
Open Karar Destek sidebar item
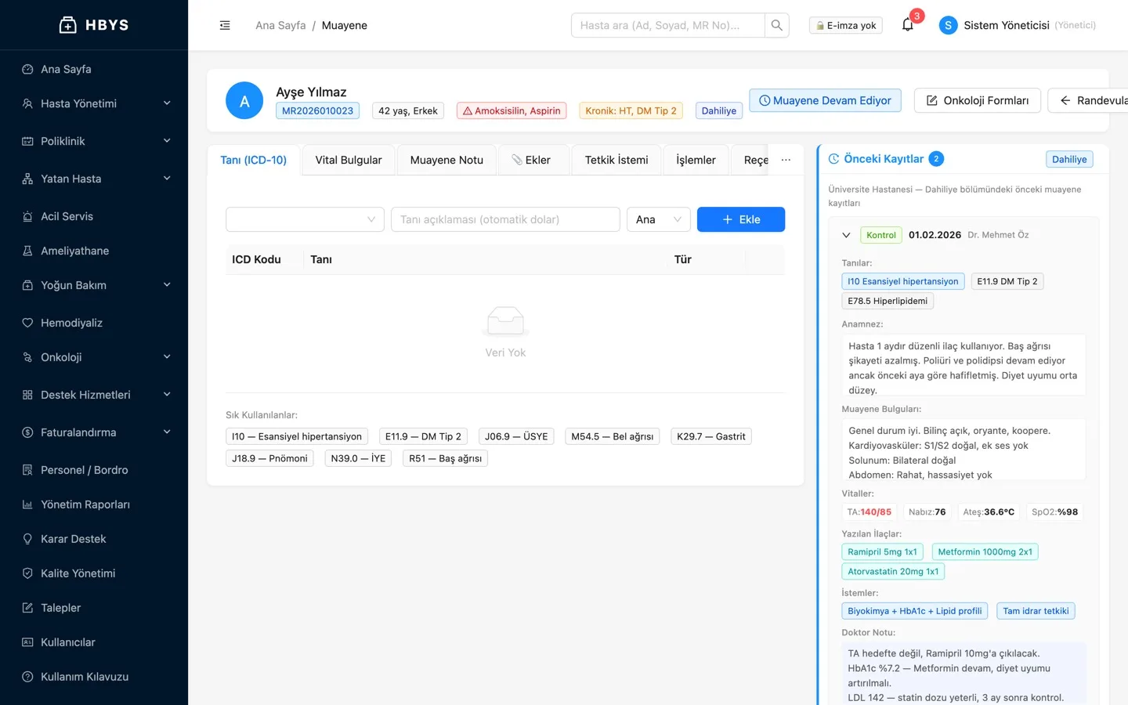[x=94, y=539]
